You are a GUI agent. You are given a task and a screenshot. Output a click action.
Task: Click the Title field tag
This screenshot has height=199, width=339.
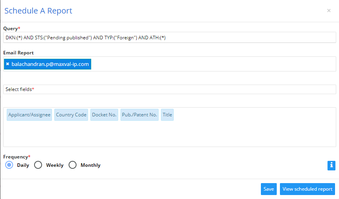click(167, 115)
